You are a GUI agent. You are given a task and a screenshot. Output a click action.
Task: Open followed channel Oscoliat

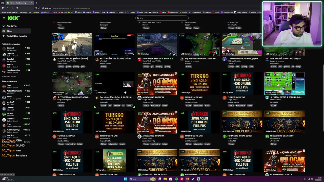click(16, 60)
